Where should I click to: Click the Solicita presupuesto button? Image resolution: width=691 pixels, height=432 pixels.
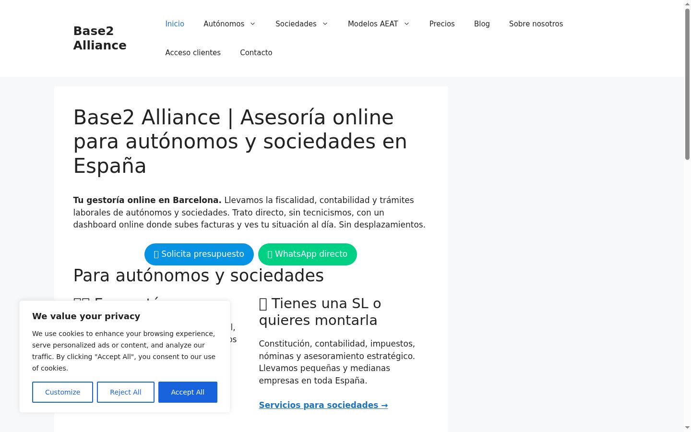pyautogui.click(x=199, y=254)
